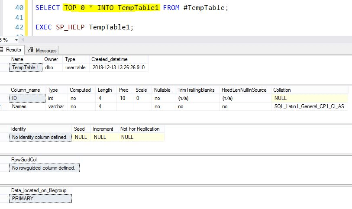Select the TempTable1 name cell

pyautogui.click(x=26, y=68)
